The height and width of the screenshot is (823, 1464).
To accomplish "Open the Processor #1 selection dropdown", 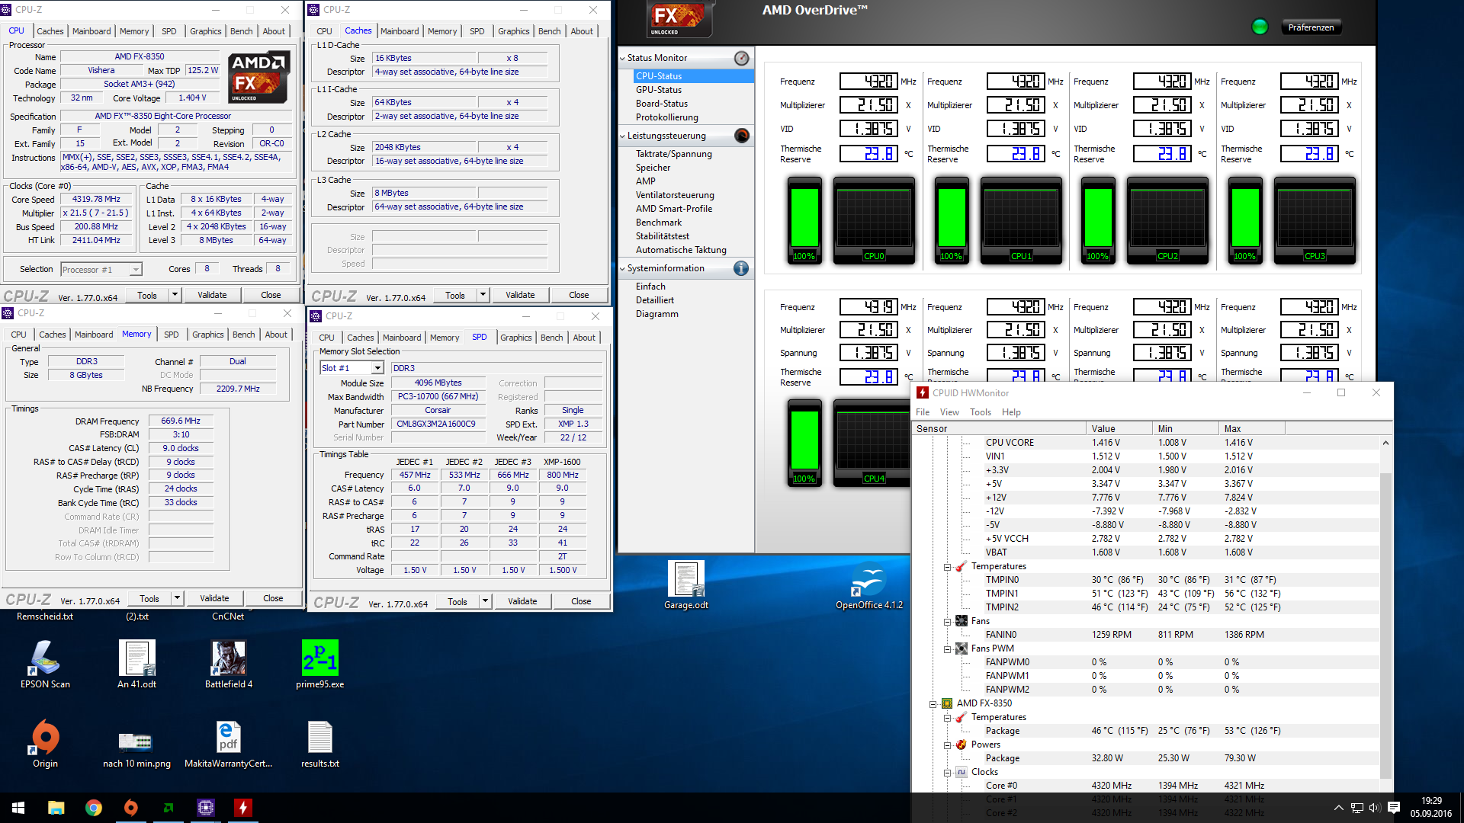I will coord(135,270).
